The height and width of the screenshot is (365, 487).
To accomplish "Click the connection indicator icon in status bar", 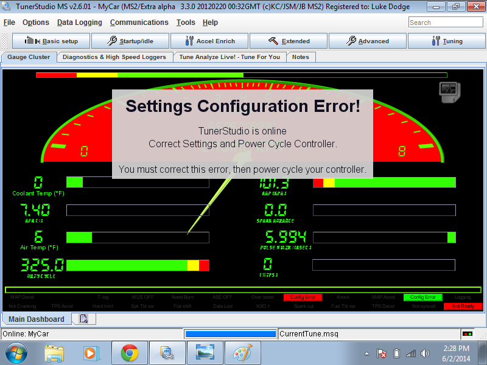I will click(x=467, y=334).
